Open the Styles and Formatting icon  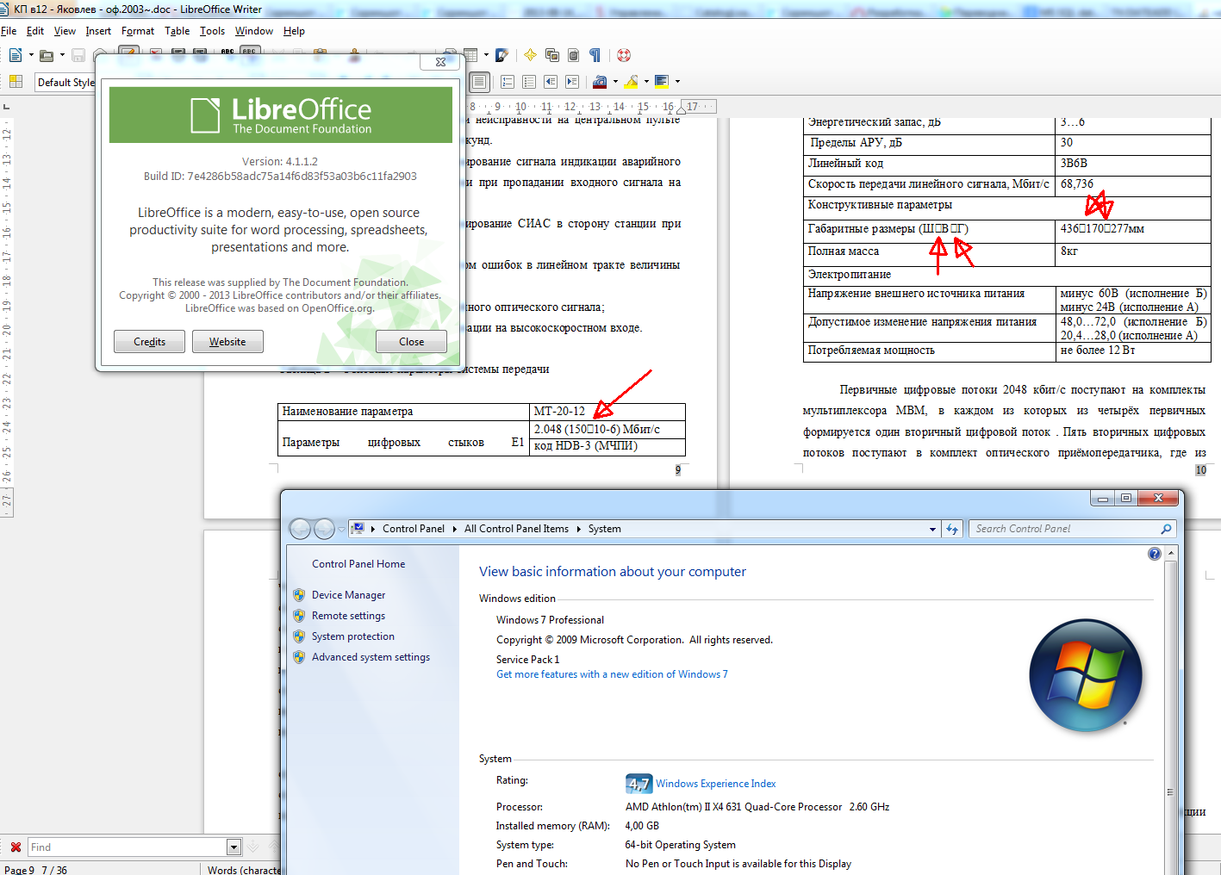(16, 82)
